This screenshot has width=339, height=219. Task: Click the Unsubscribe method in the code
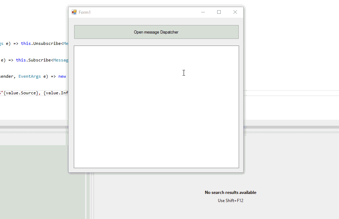(x=47, y=44)
